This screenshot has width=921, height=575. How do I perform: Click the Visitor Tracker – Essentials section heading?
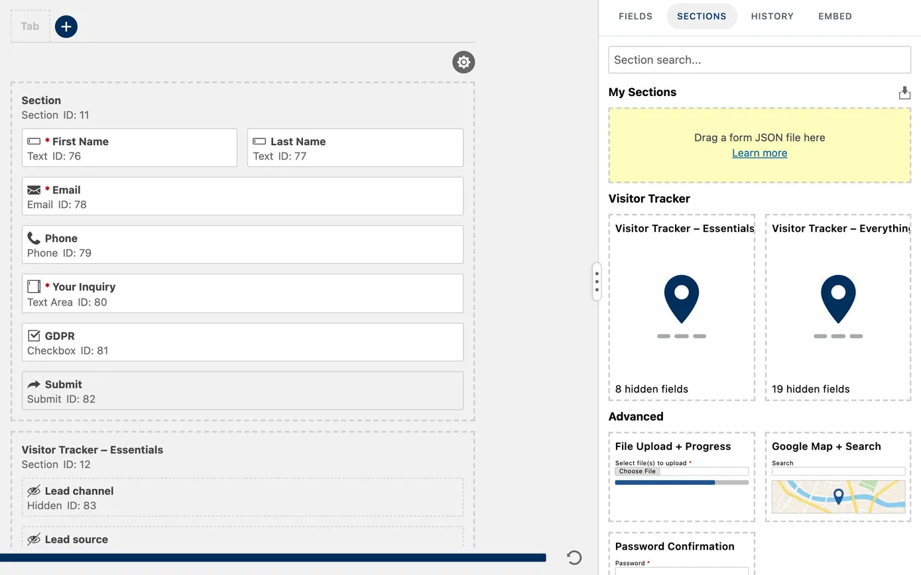(x=92, y=450)
